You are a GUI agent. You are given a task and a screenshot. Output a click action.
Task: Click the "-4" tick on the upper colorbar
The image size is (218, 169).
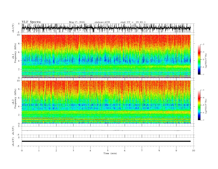203,52
